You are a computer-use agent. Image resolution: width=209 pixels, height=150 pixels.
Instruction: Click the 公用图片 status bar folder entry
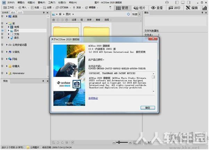[x=33, y=147]
